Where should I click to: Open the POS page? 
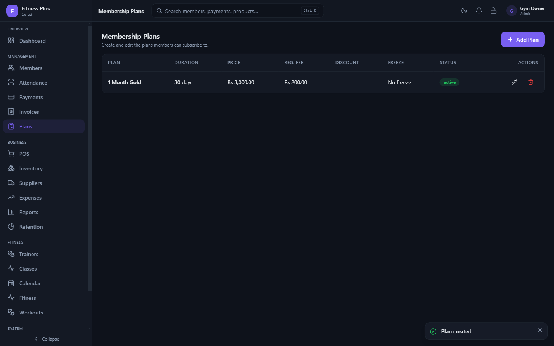pyautogui.click(x=44, y=154)
